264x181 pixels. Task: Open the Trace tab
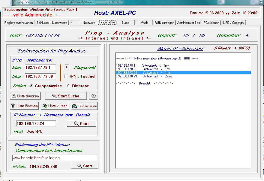125,23
